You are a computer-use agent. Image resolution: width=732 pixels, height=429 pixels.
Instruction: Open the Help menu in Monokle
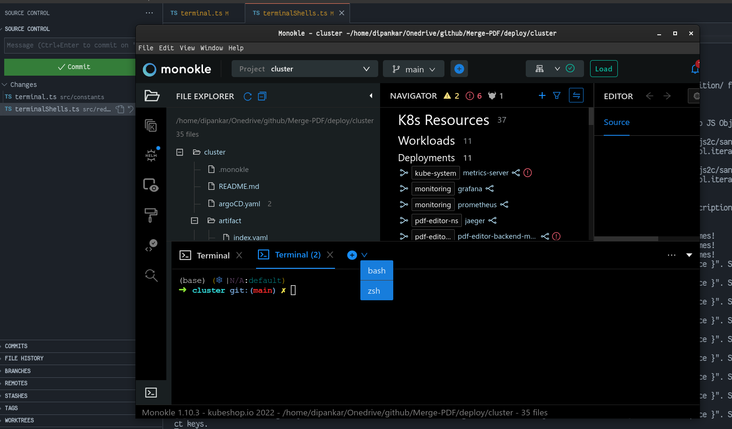click(236, 48)
